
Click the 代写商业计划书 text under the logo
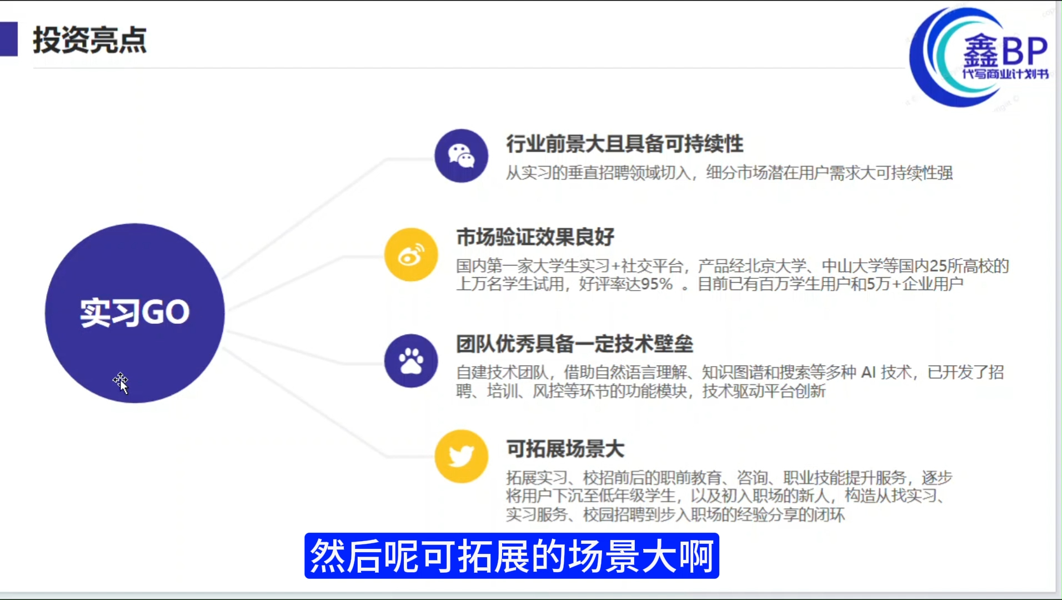coord(1005,74)
